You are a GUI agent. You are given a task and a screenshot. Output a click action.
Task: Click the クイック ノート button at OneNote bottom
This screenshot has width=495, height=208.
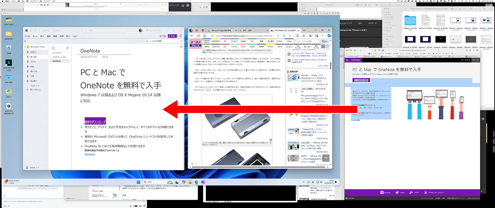pyautogui.click(x=33, y=168)
